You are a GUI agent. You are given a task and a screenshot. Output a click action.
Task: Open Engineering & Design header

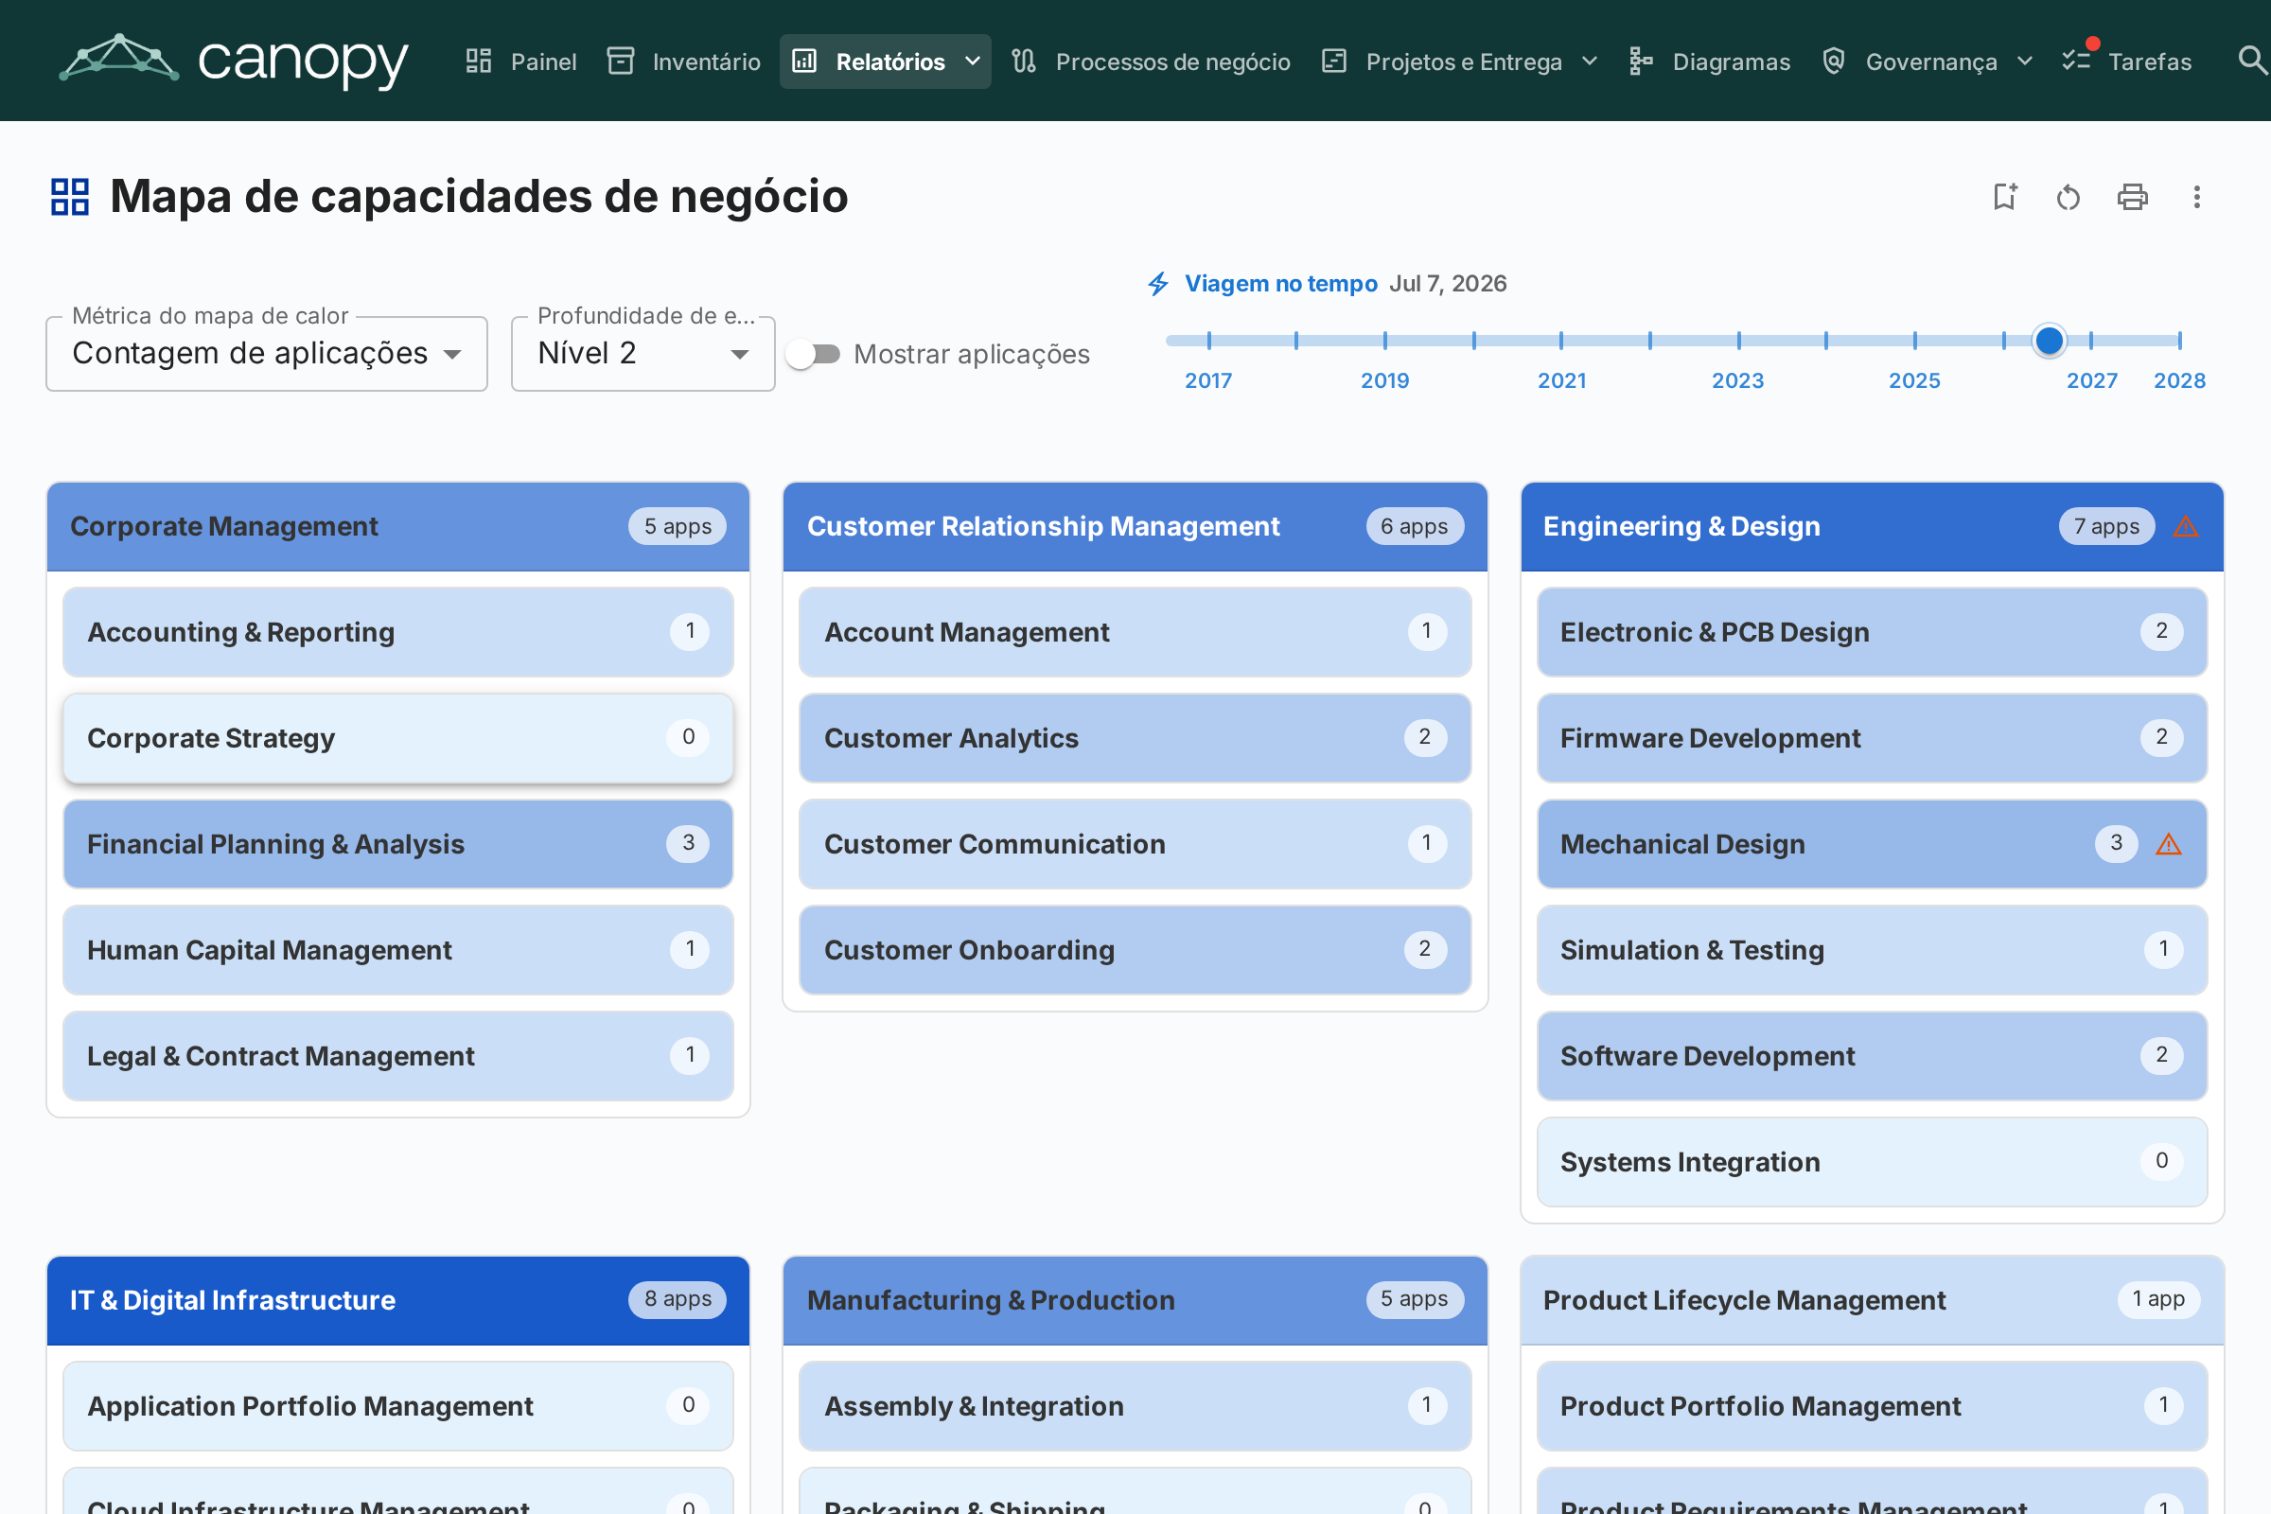pyautogui.click(x=1873, y=526)
